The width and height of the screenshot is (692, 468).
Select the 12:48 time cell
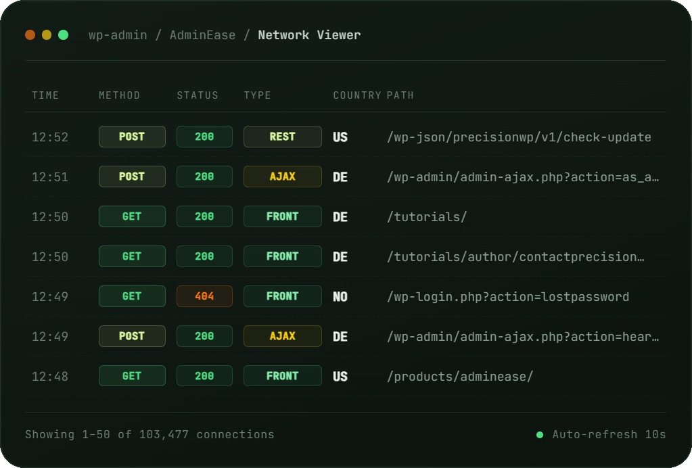point(50,377)
